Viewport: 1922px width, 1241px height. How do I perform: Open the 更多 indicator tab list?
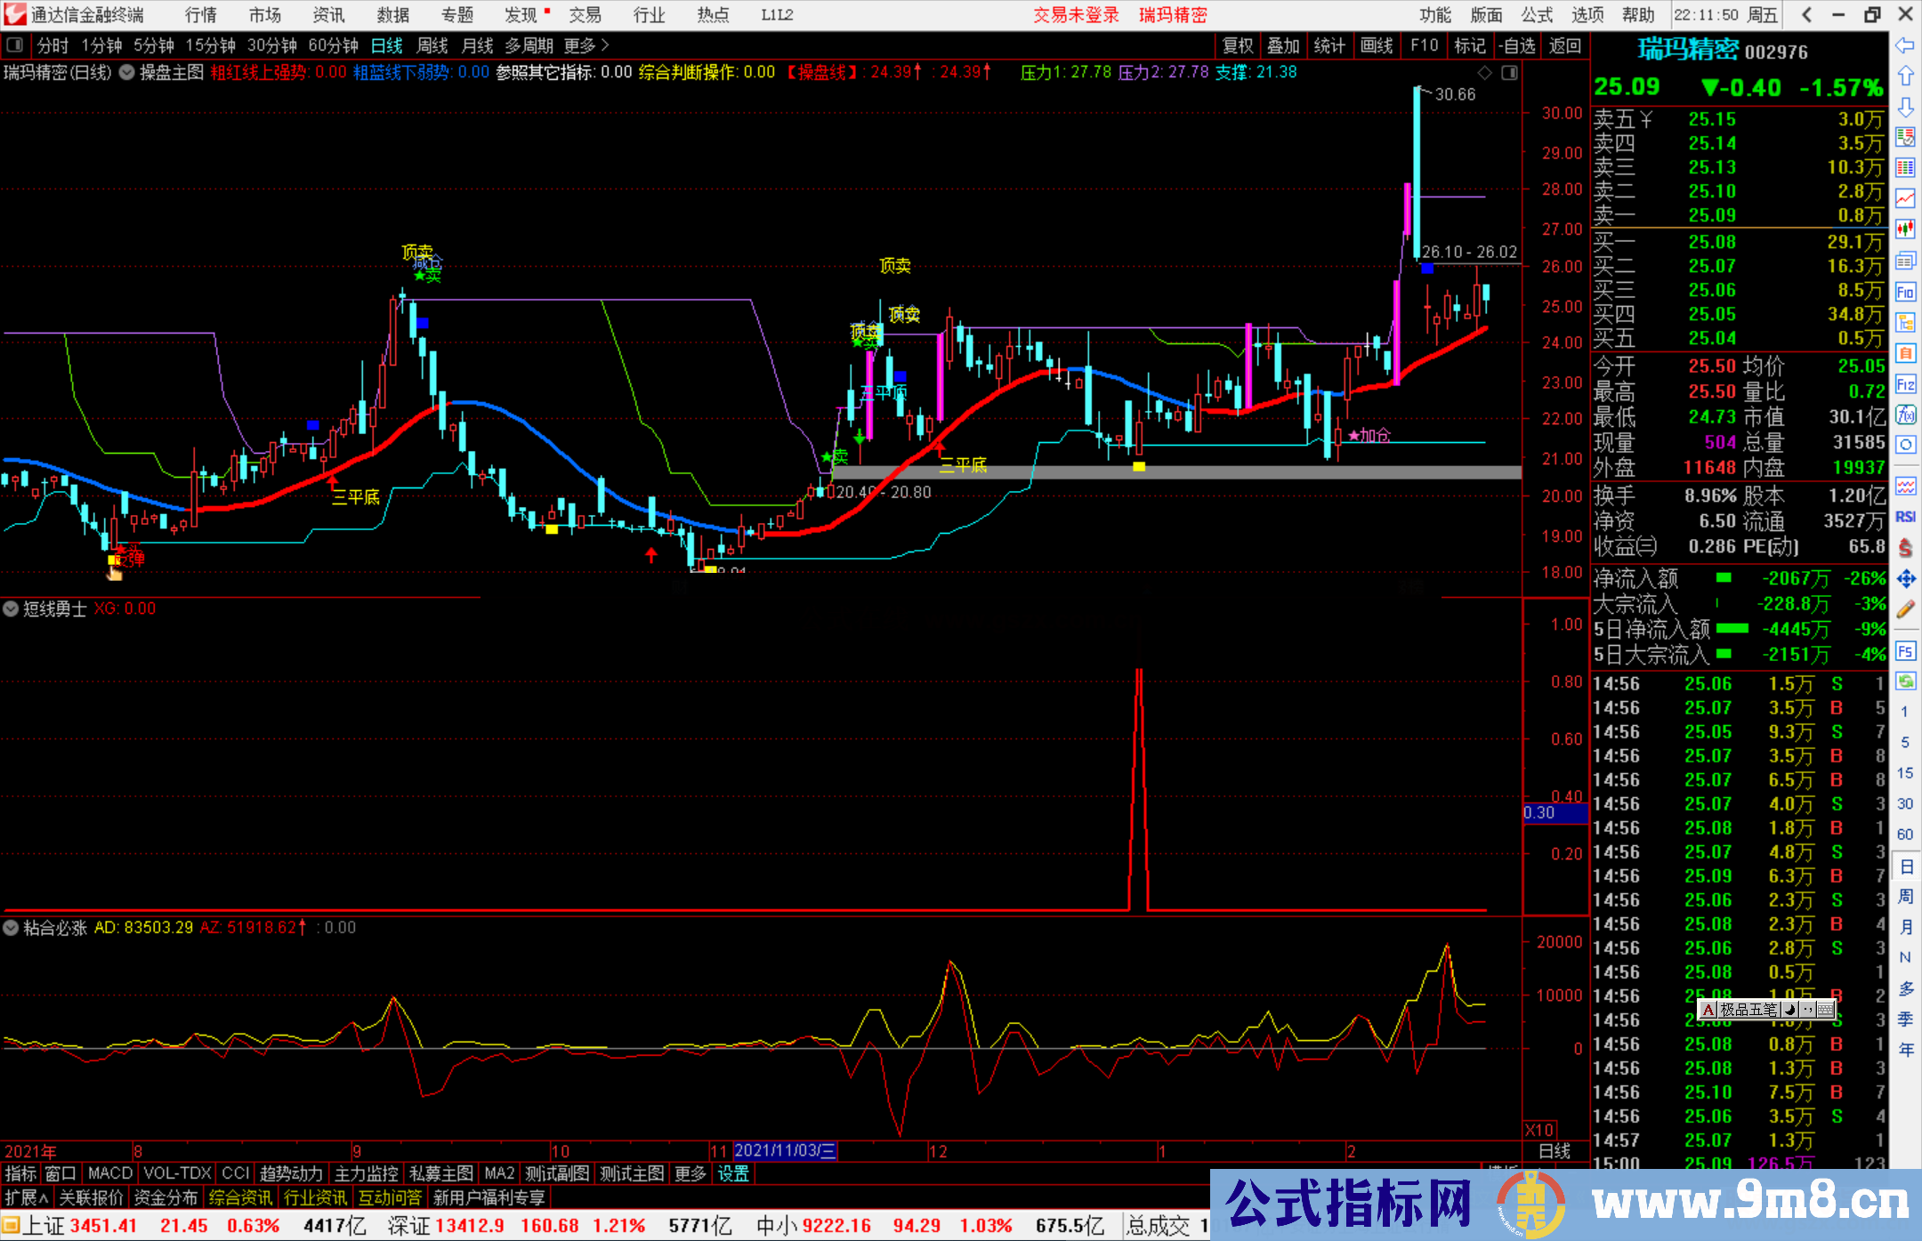click(690, 1173)
